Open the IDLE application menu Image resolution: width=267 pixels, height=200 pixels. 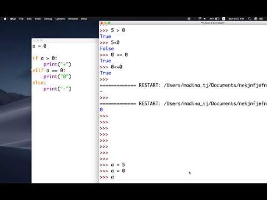point(13,19)
